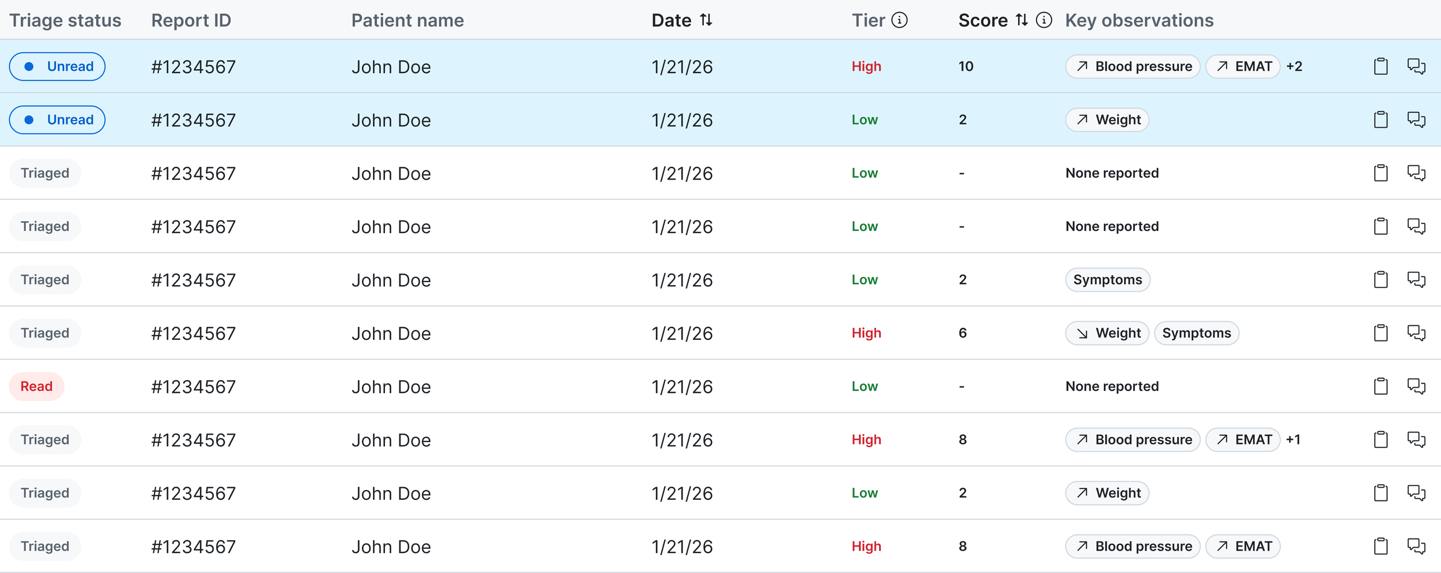The width and height of the screenshot is (1441, 573).
Task: Sort reports by Score arrows icon
Action: coord(1021,20)
